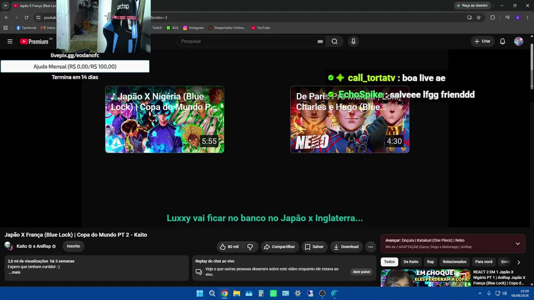Image resolution: width=534 pixels, height=300 pixels.
Task: Open Chrome three-dot menu
Action: click(528, 17)
